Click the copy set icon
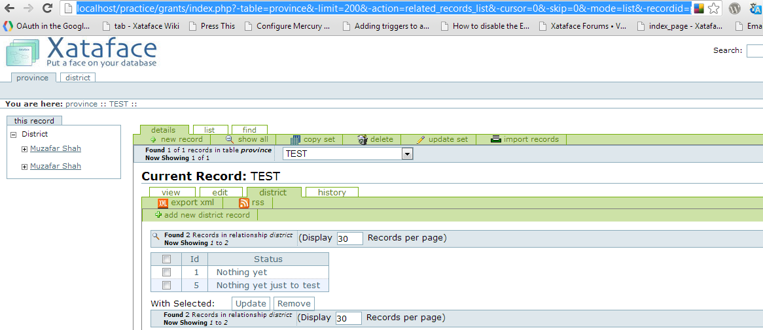 pos(295,139)
